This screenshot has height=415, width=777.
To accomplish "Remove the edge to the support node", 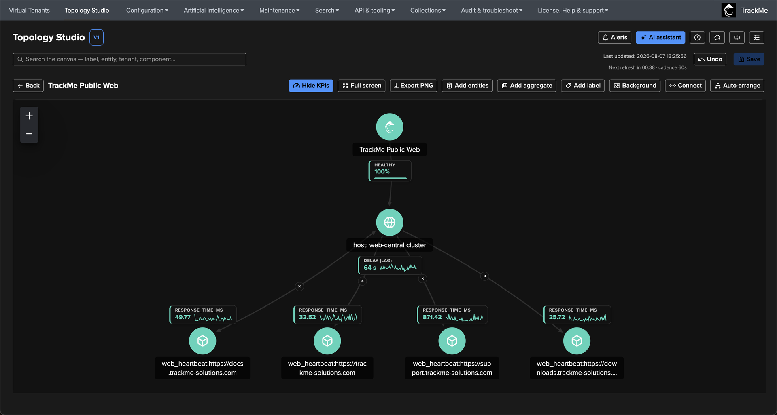I will tap(422, 279).
